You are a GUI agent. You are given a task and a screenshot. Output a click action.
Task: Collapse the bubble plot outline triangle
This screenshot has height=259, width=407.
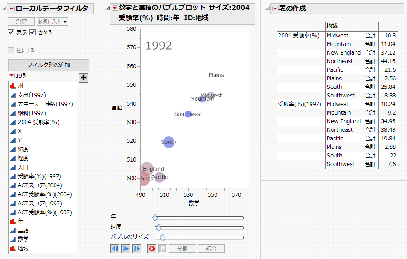coord(107,8)
